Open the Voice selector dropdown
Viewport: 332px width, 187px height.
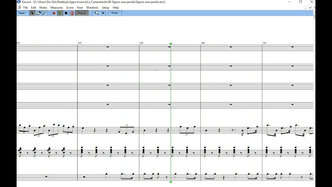coord(23,13)
